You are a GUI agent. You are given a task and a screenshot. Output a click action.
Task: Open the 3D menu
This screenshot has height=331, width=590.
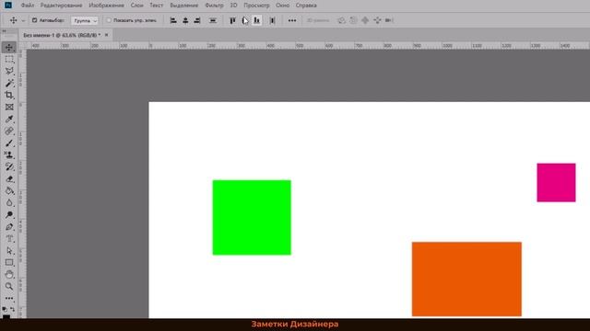(233, 6)
